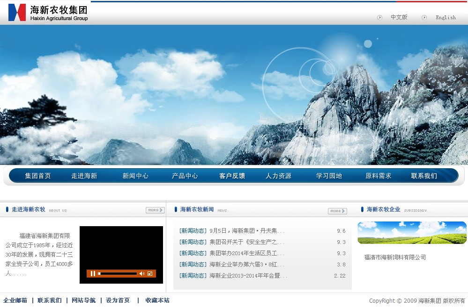The height and width of the screenshot is (307, 468).
Task: Click the arrow icon beside English
Action: coord(424,17)
